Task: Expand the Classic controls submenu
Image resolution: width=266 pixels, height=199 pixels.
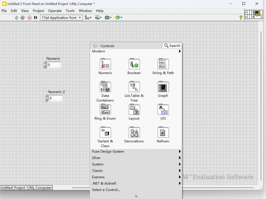Action: (x=136, y=170)
